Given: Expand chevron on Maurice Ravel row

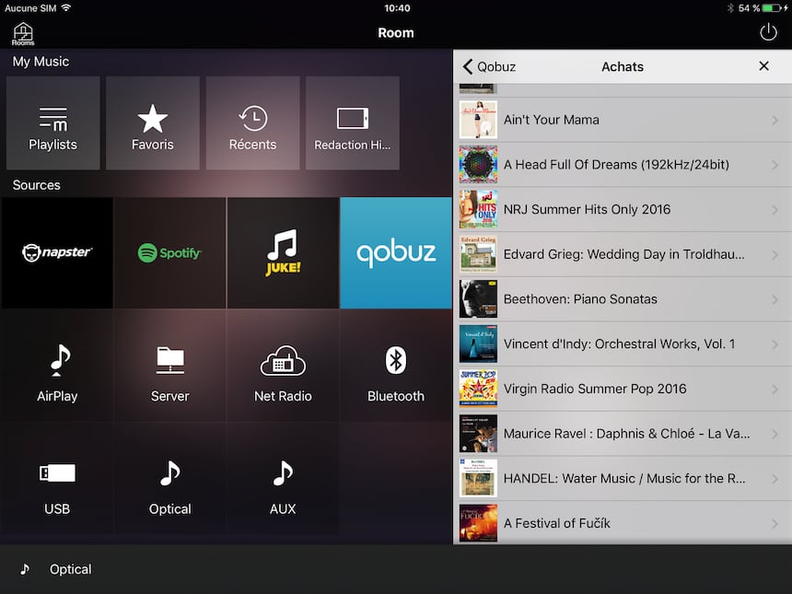Looking at the screenshot, I should click(775, 434).
